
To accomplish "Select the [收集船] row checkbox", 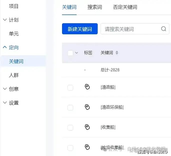I will [70, 127].
